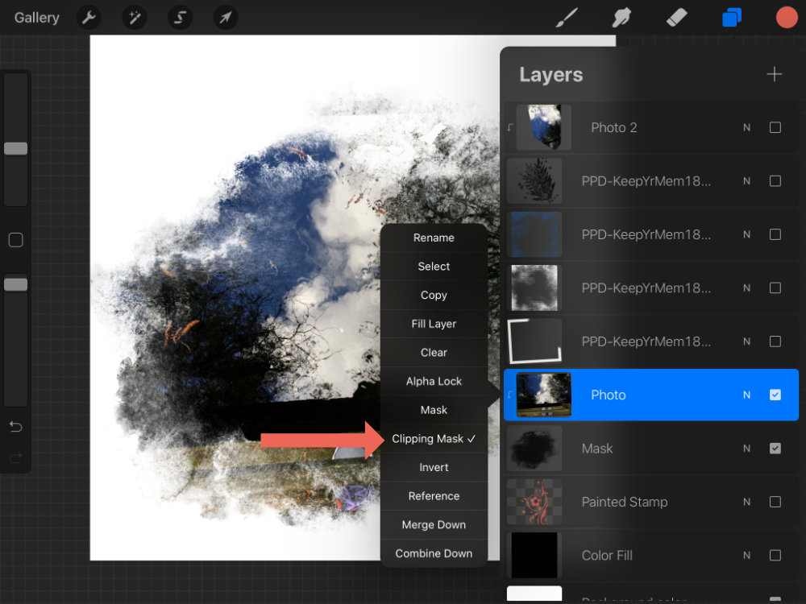Open blend mode N for leaf-thumbnail PPD layer
Screen dimensions: 806x604
click(x=747, y=180)
